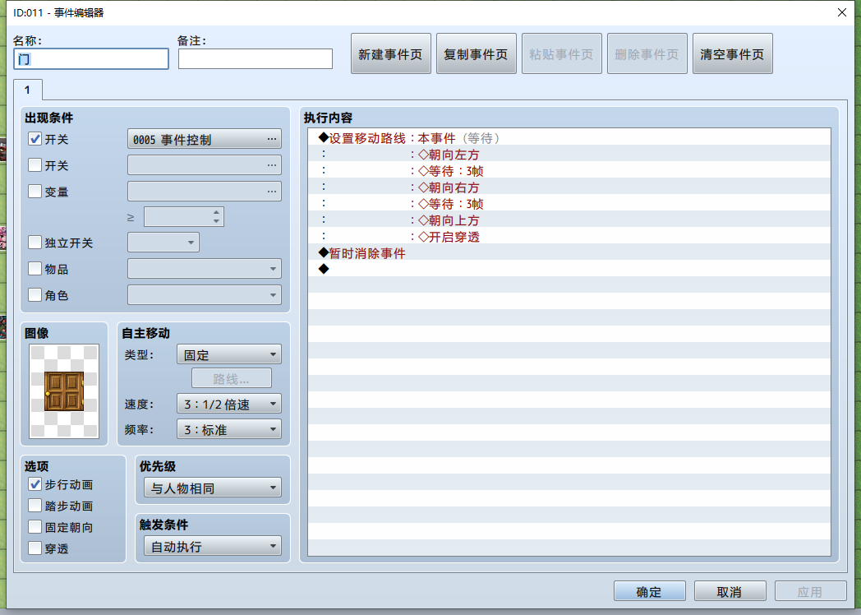This screenshot has height=615, width=861.
Task: Click the 复制事件页 button
Action: point(476,54)
